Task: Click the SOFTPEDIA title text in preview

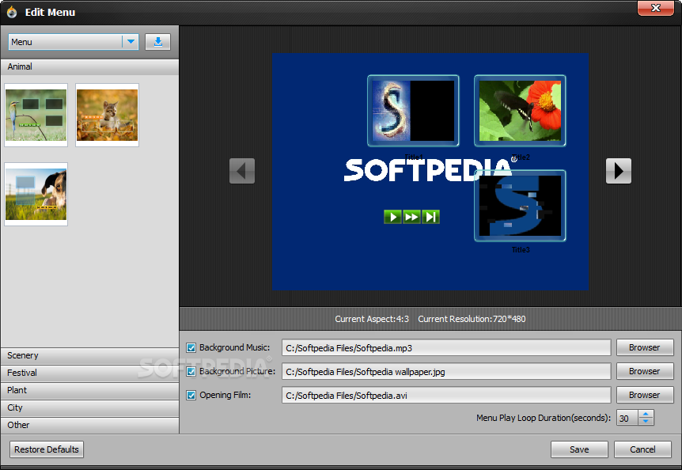Action: [x=427, y=170]
